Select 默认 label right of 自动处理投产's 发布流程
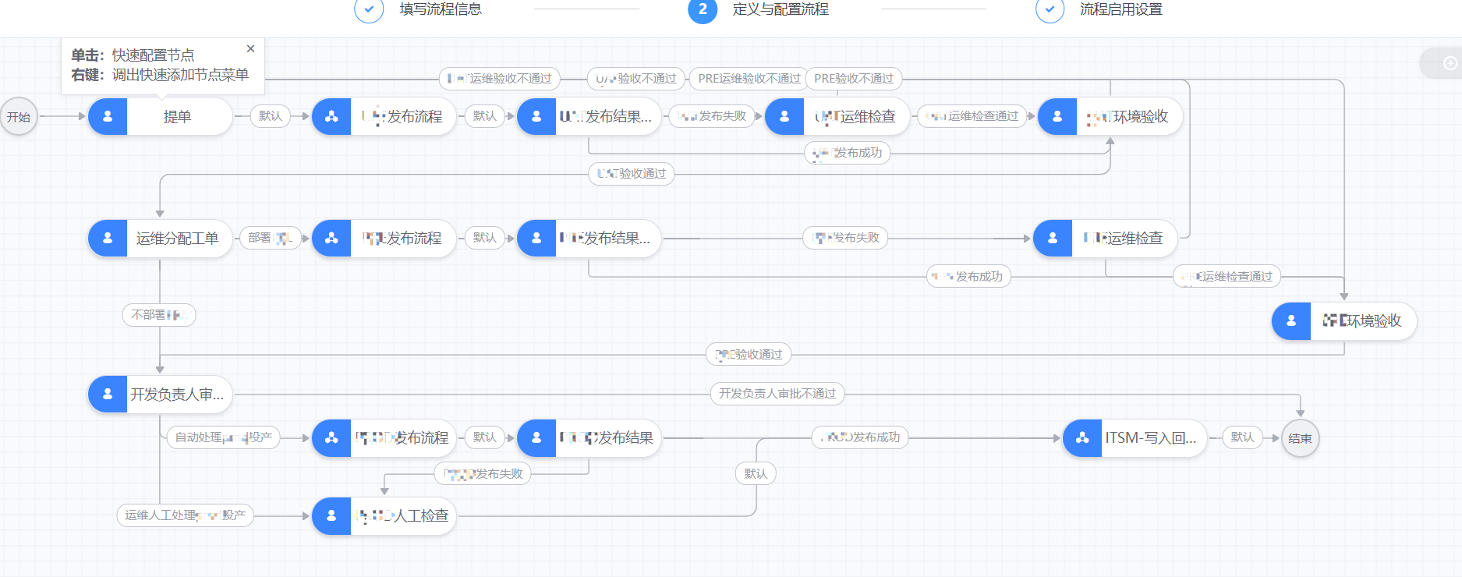Screen dimensions: 1462x577 click(484, 437)
